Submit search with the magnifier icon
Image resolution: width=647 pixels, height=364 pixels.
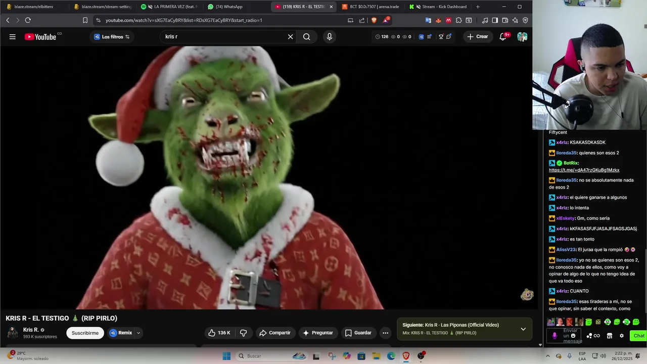click(x=306, y=36)
